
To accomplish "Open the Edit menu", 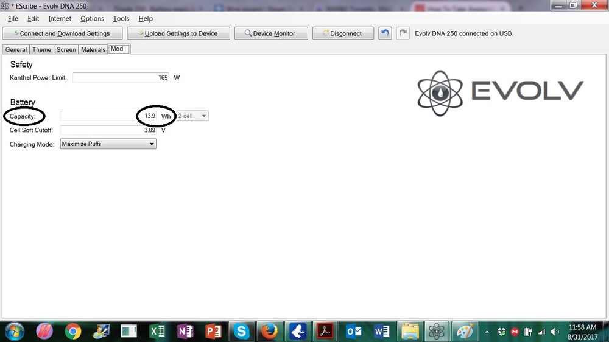I will [x=33, y=19].
